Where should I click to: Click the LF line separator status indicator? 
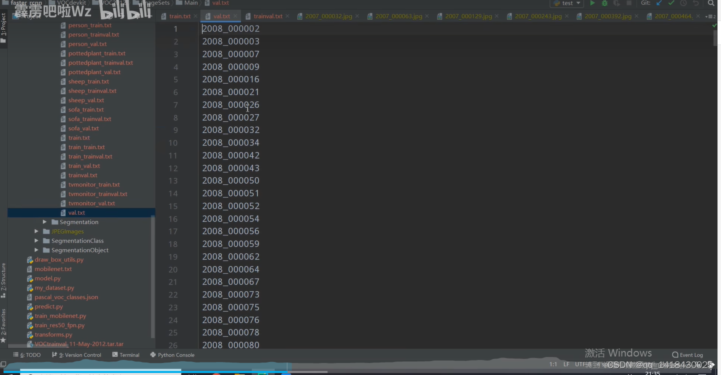(566, 364)
